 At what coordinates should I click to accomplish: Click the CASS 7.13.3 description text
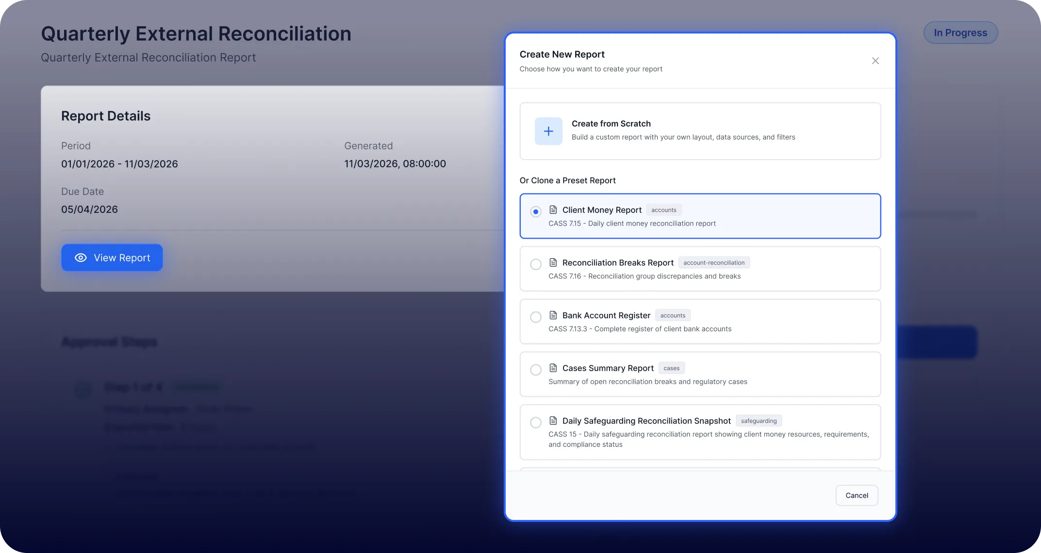pos(640,329)
